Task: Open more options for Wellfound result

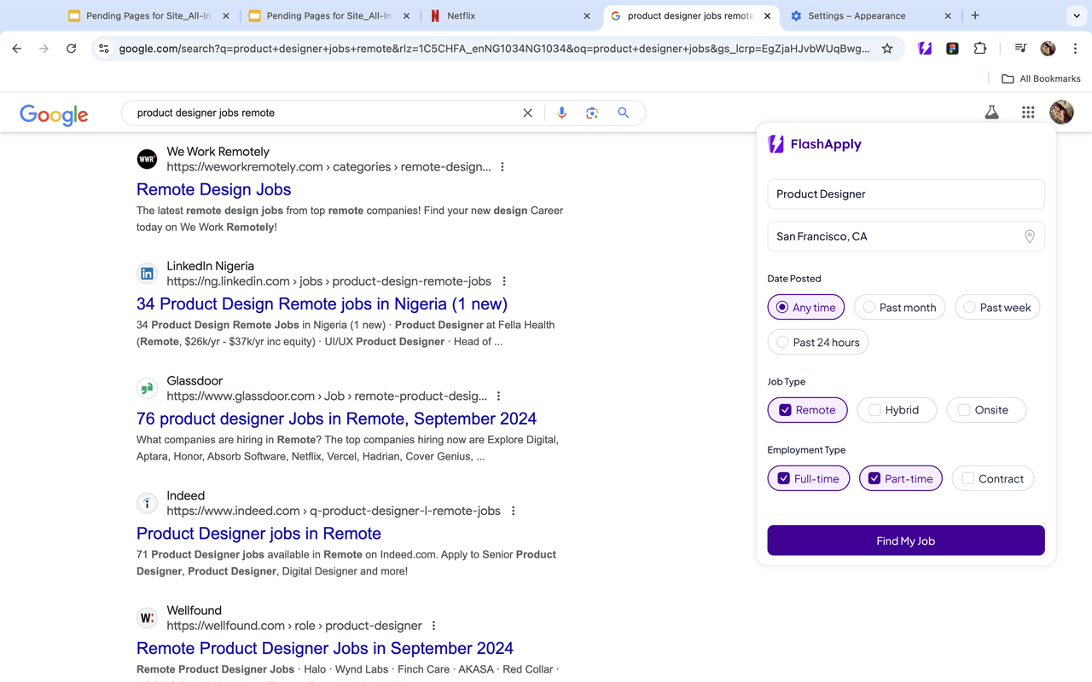Action: tap(434, 626)
